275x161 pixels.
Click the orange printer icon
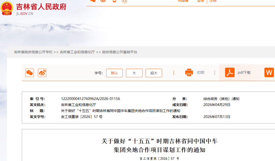pyautogui.click(x=189, y=72)
